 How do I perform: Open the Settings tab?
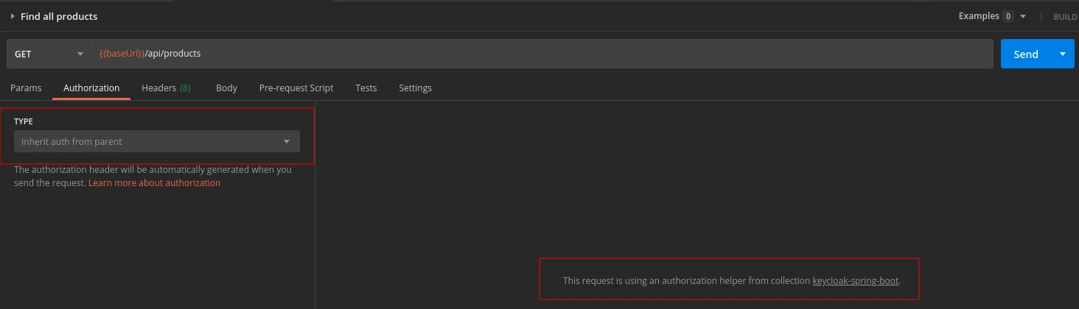click(x=415, y=88)
